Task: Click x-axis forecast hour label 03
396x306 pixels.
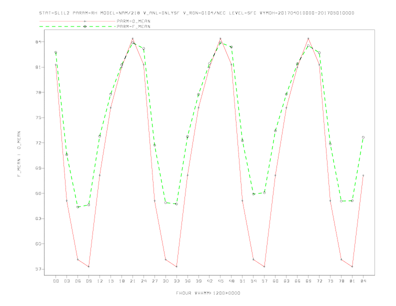Action: pos(67,281)
